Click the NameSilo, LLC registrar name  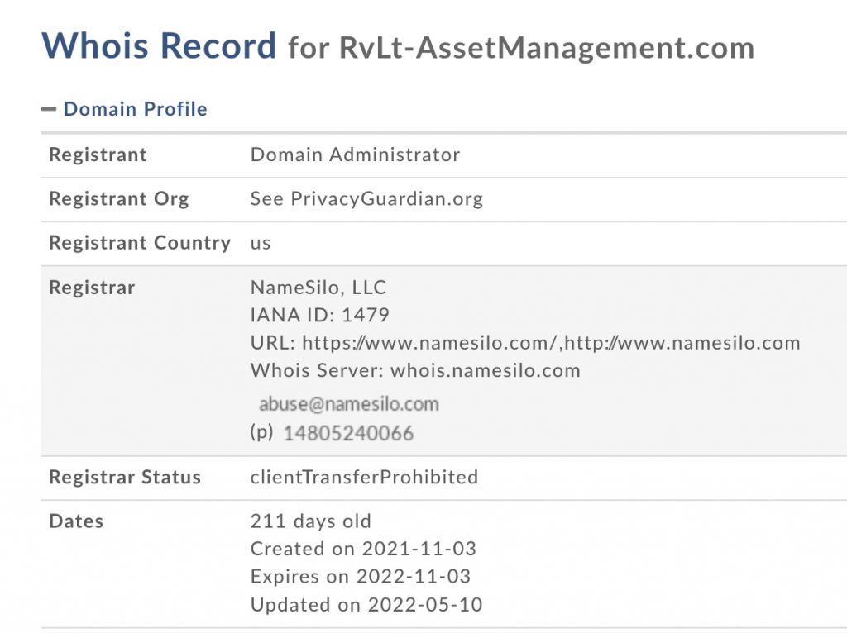pos(318,288)
